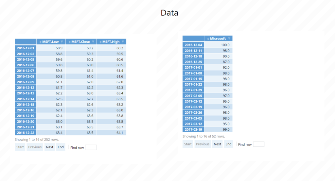Screen dimensions: 335x181
Task: Select row header 2016-12-14
Action: point(26,99)
